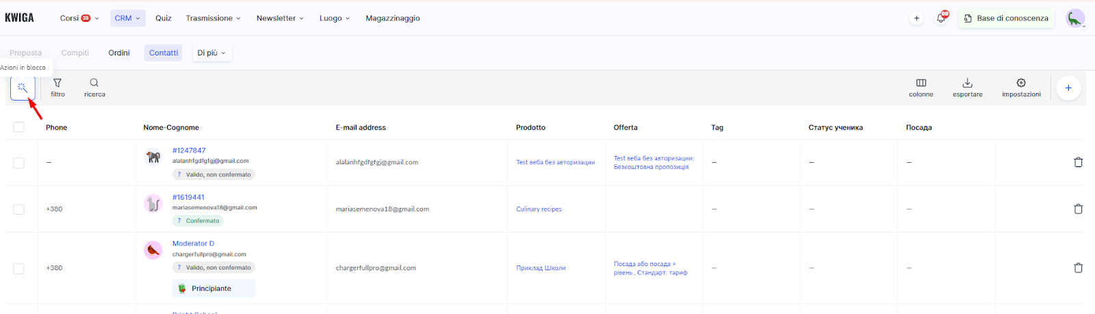1095x314 pixels.
Task: Click the esportare download icon
Action: tap(967, 83)
